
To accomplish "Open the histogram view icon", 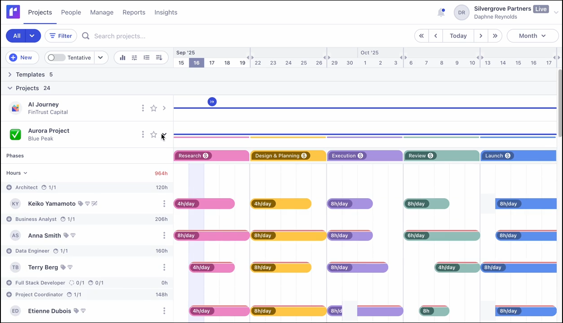I will [123, 57].
